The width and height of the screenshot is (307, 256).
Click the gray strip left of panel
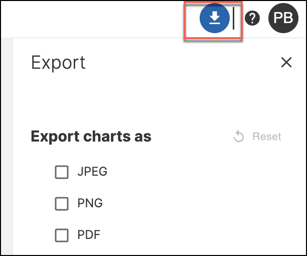[6, 151]
